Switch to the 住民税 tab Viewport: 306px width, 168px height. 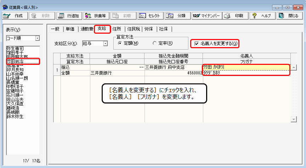point(135,29)
